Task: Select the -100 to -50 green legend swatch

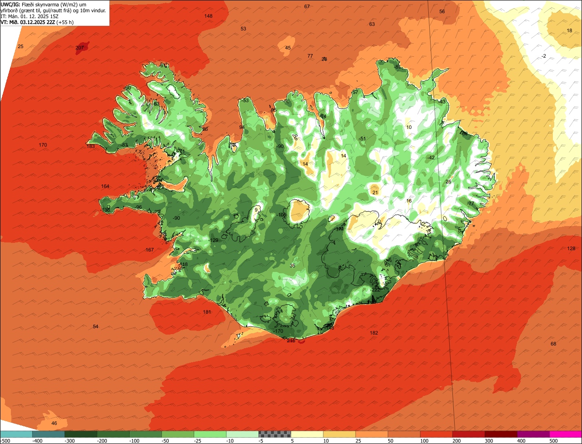Action: tap(145, 434)
